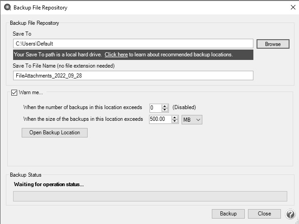
Task: Decrease the backup size threshold value
Action: tap(174, 121)
